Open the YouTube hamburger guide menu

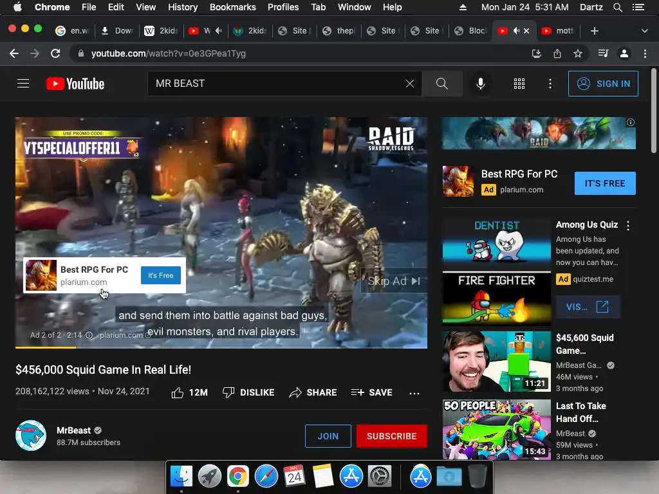23,84
